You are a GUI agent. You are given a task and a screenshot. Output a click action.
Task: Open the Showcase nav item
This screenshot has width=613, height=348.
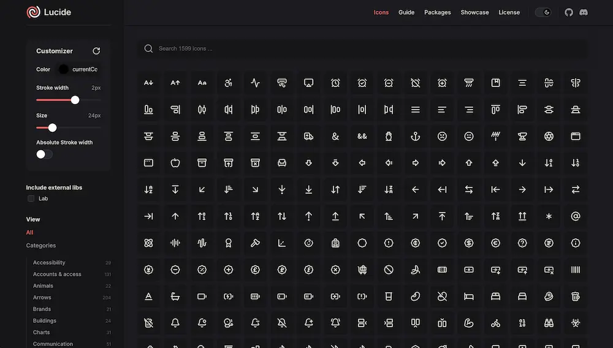click(x=474, y=12)
